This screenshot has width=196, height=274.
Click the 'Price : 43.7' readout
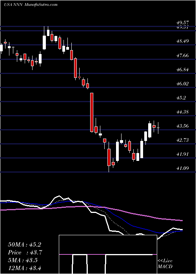point(25,252)
